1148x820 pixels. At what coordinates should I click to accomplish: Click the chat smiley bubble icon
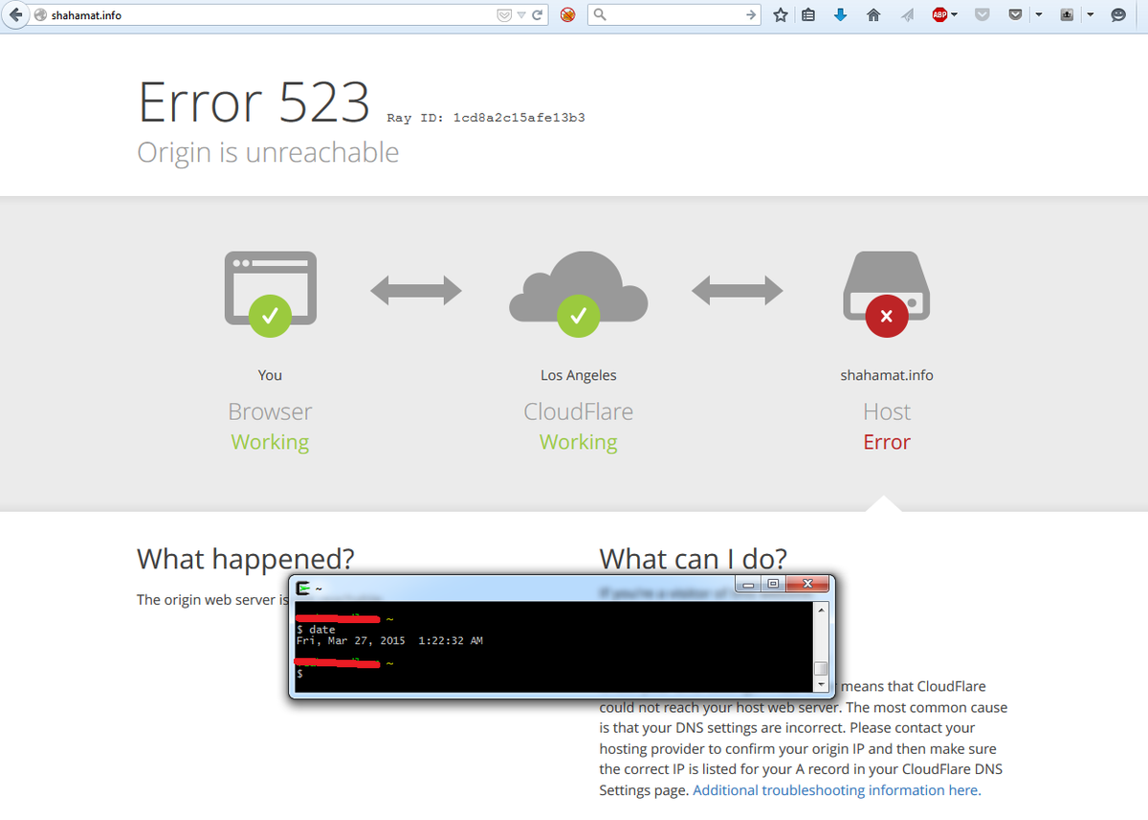point(1118,15)
